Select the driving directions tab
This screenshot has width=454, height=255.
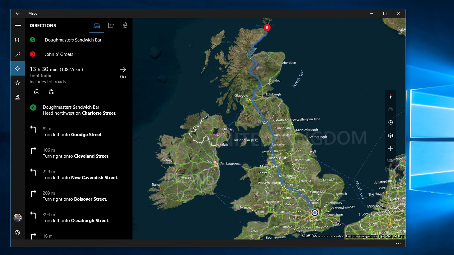click(x=96, y=26)
